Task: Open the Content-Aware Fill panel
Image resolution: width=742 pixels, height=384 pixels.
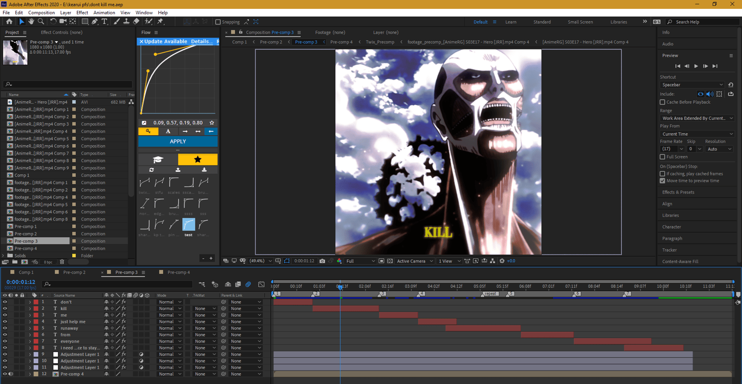Action: (680, 262)
